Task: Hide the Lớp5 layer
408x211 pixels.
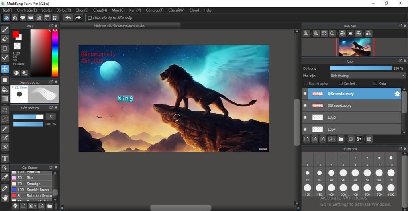Action: pyautogui.click(x=305, y=117)
